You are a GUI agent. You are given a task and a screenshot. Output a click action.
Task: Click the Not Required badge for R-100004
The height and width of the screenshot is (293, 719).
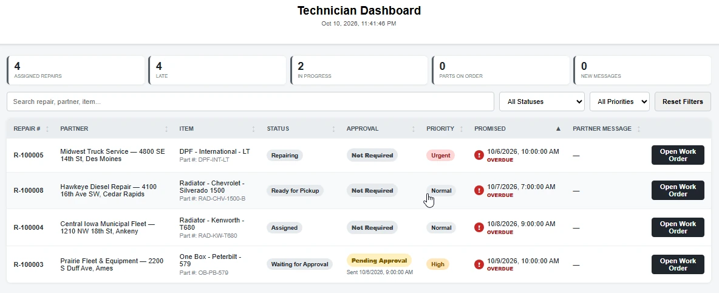tap(372, 228)
